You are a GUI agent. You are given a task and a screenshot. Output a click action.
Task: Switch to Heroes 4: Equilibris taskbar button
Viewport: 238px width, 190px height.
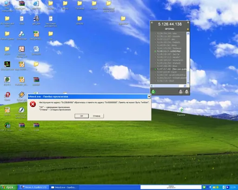coord(34,187)
